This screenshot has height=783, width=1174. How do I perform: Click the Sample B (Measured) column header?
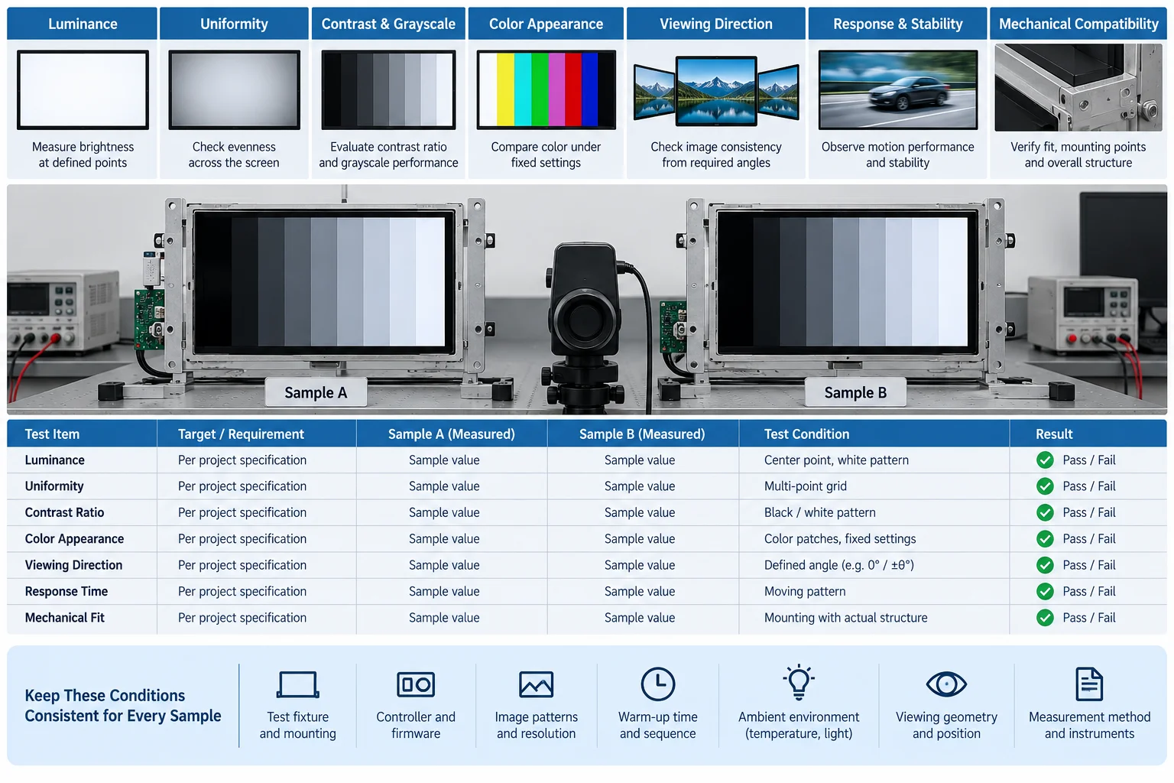(x=642, y=434)
